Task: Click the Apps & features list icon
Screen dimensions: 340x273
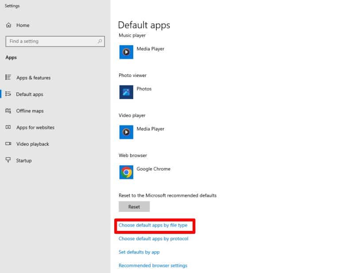Action: (8, 77)
